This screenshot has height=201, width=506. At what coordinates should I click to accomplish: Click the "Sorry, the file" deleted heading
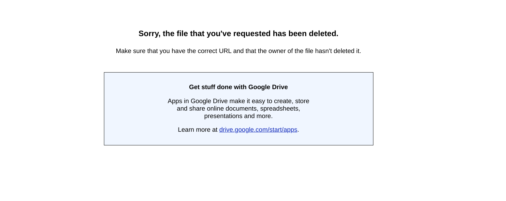(238, 33)
